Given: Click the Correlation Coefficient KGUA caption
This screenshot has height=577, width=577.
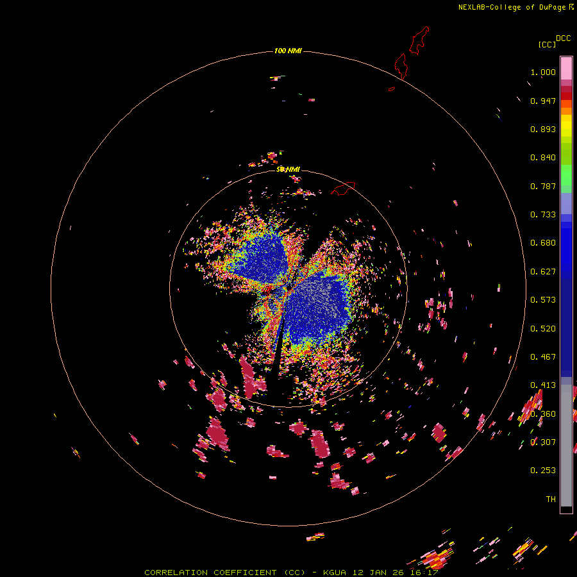Looking at the screenshot, I should (x=291, y=573).
